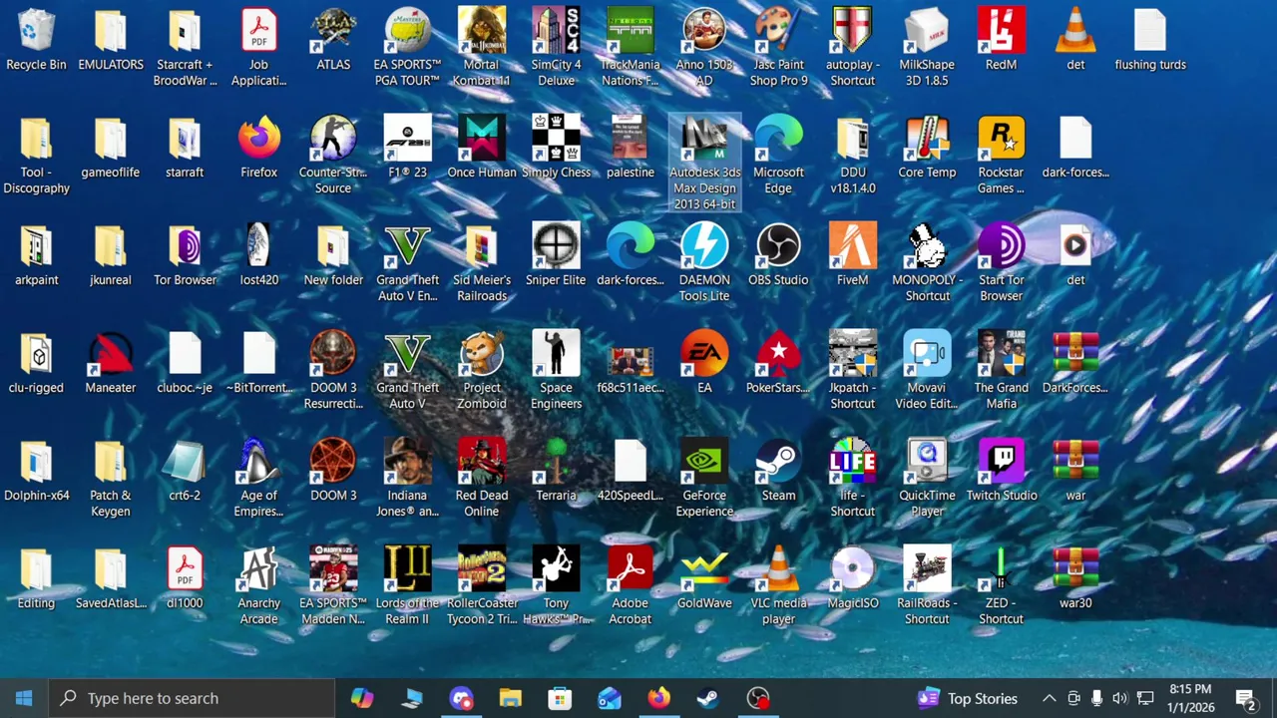Launch Twitch Studio
Viewport: 1277px width, 718px height.
tap(1001, 471)
